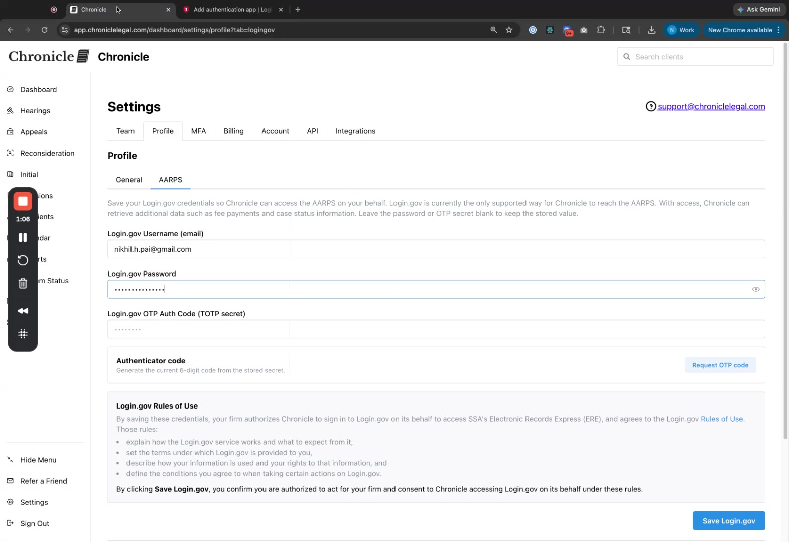Viewport: 789px width, 542px height.
Task: Open the Rules of Use link
Action: click(722, 419)
